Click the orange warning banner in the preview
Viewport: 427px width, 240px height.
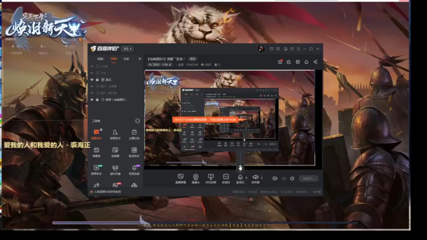[x=205, y=119]
